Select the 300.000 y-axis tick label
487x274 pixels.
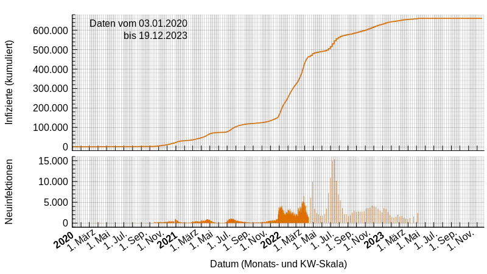point(51,89)
